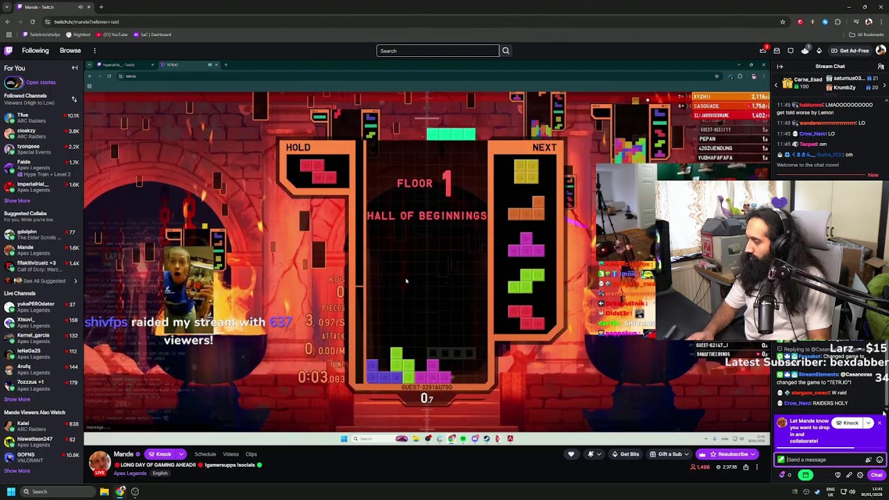
Task: Open the Browse page
Action: tap(70, 51)
